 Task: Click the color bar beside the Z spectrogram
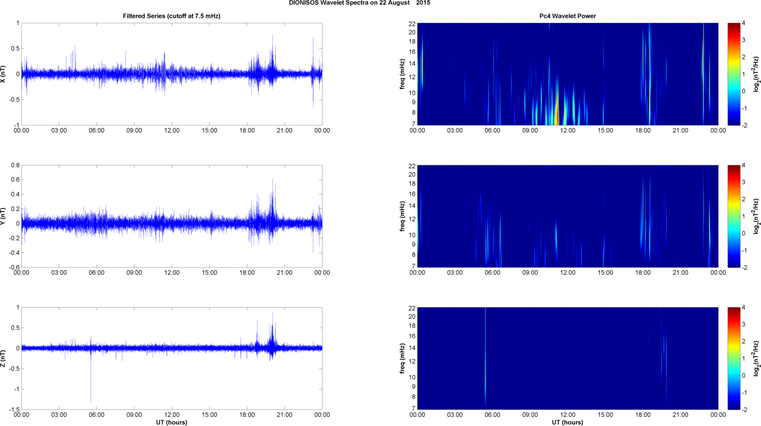click(734, 358)
